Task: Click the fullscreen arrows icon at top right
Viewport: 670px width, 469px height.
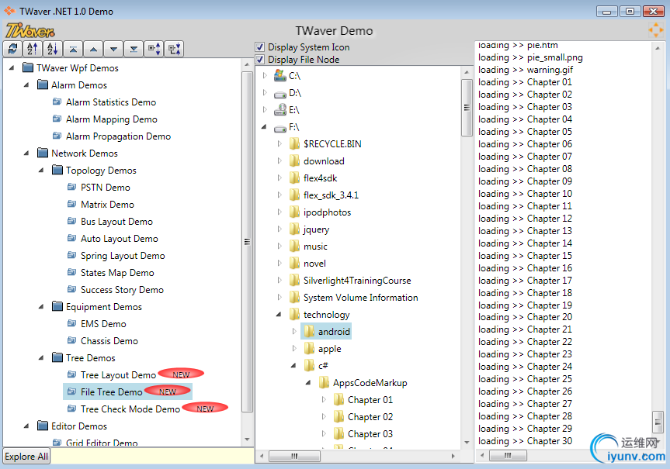Action: click(x=655, y=30)
